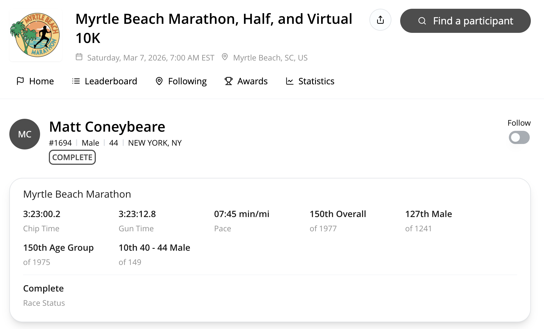The image size is (544, 329).
Task: View the Awards tab
Action: (x=246, y=81)
